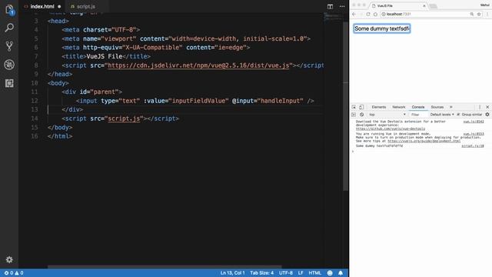Open DevTools customize three-dot menu
The image size is (492, 277).
480,107
